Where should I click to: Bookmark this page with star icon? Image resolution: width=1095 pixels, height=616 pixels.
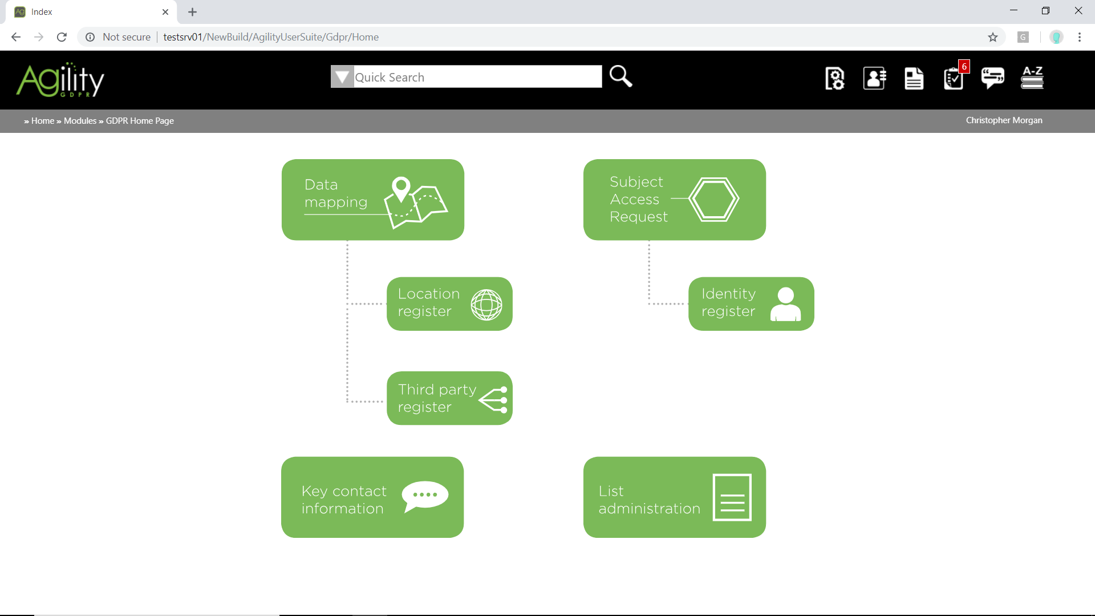[x=993, y=37]
